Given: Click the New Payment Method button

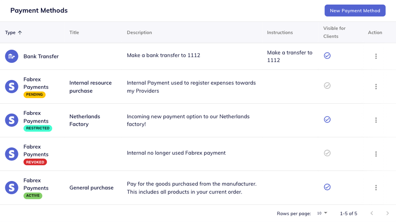Looking at the screenshot, I should [x=355, y=11].
